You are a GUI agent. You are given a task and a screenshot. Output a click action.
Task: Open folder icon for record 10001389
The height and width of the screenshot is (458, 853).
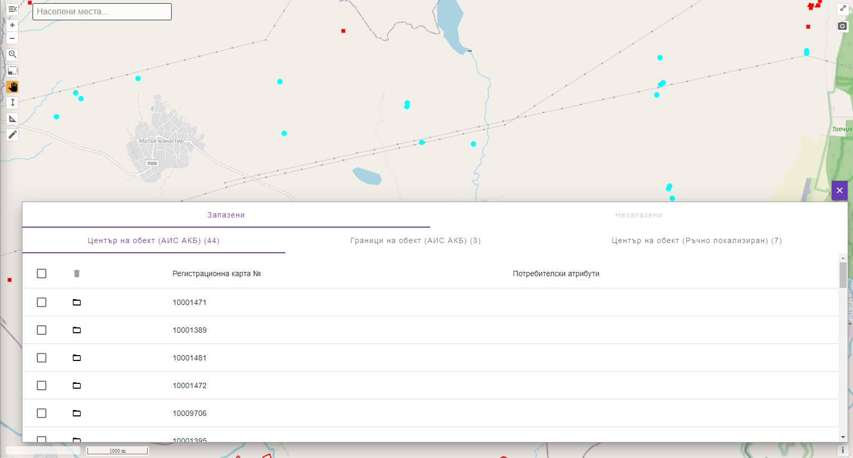click(x=77, y=330)
